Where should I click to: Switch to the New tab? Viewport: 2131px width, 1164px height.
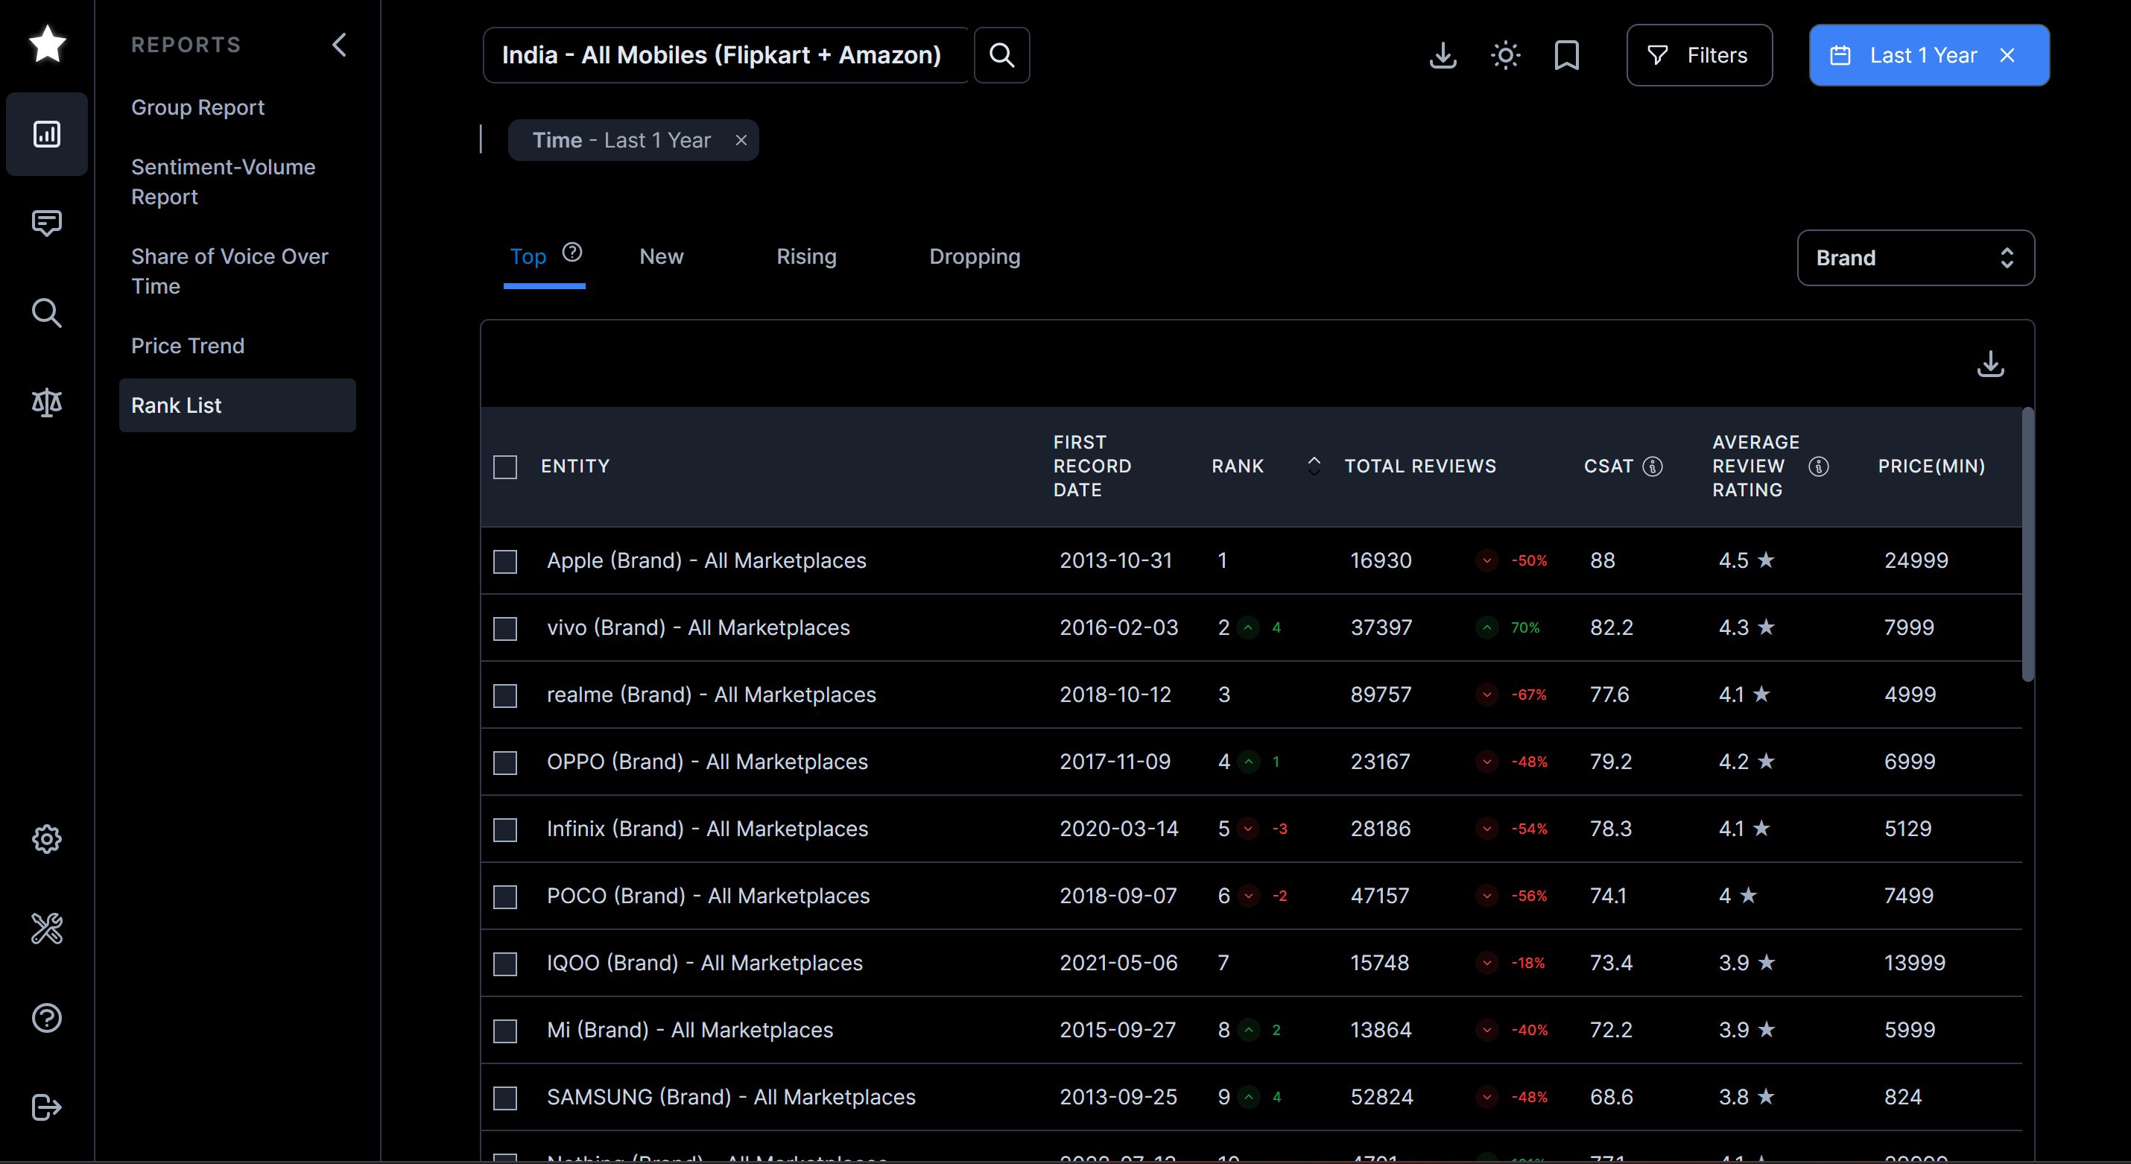[661, 256]
